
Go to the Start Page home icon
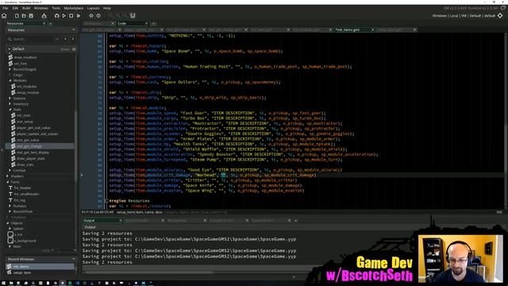pos(4,16)
